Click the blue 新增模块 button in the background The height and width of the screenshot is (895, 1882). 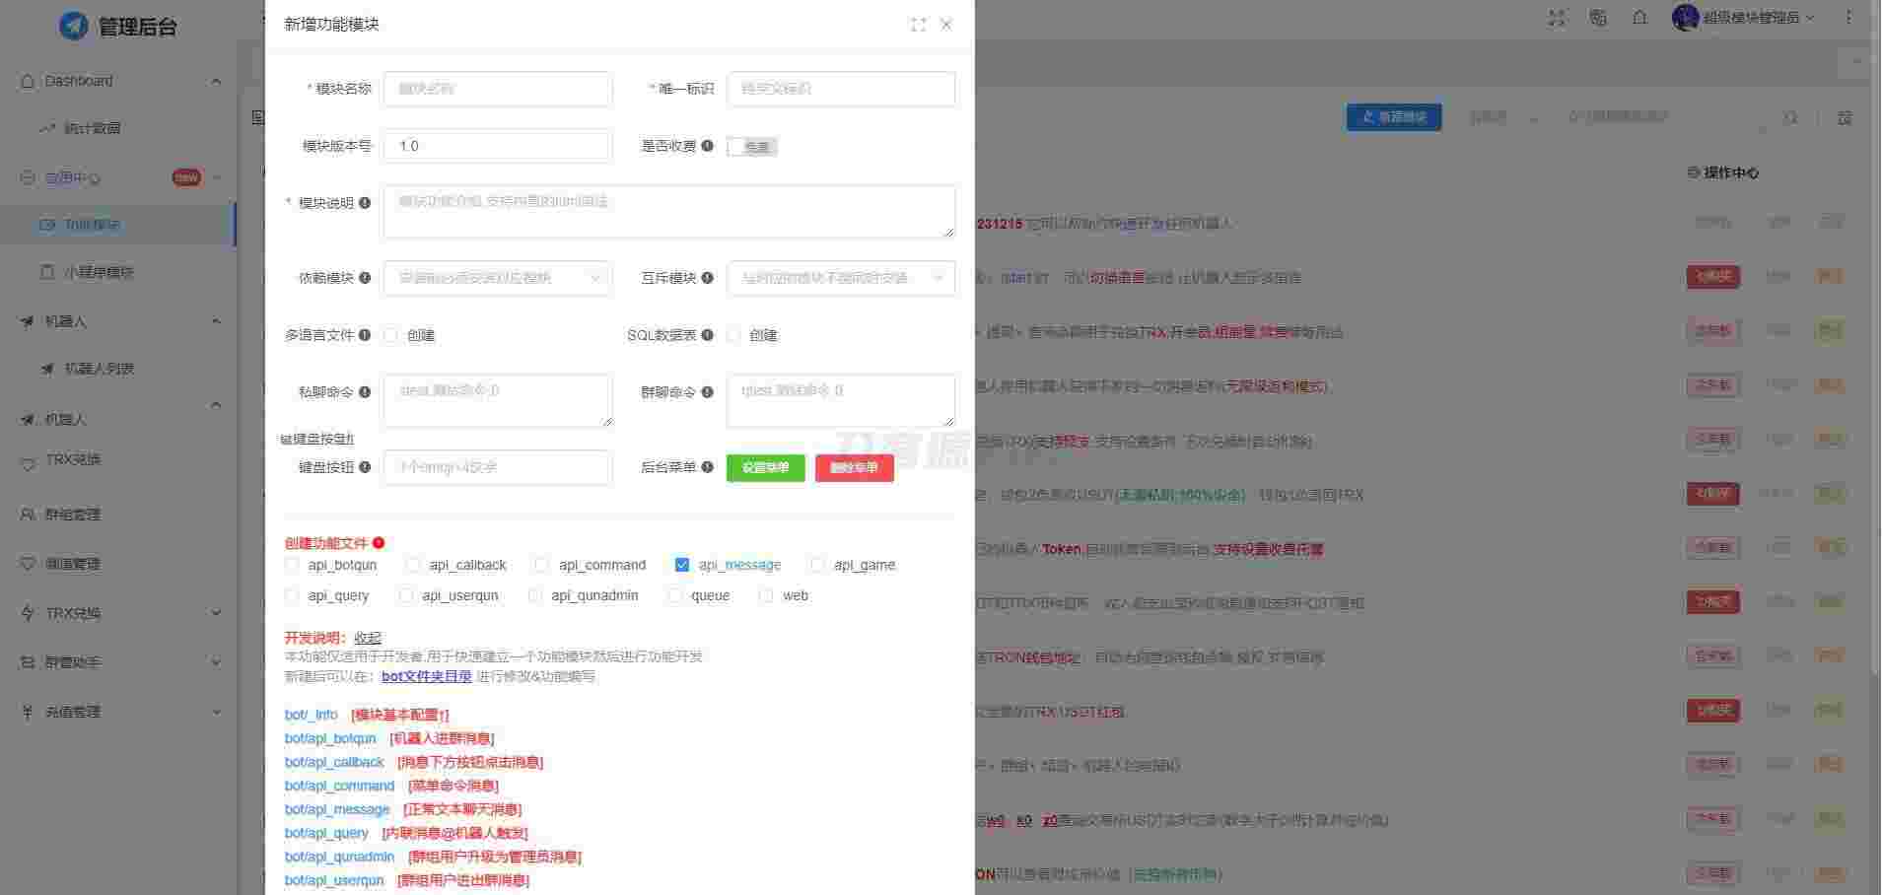[1394, 117]
